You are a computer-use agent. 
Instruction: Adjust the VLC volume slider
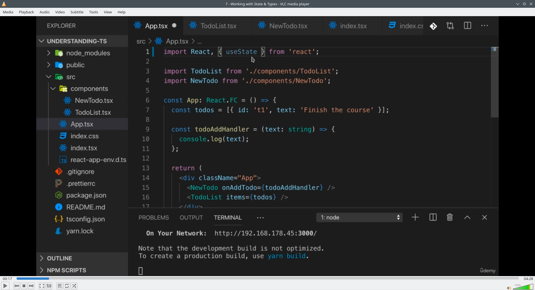[x=523, y=287]
